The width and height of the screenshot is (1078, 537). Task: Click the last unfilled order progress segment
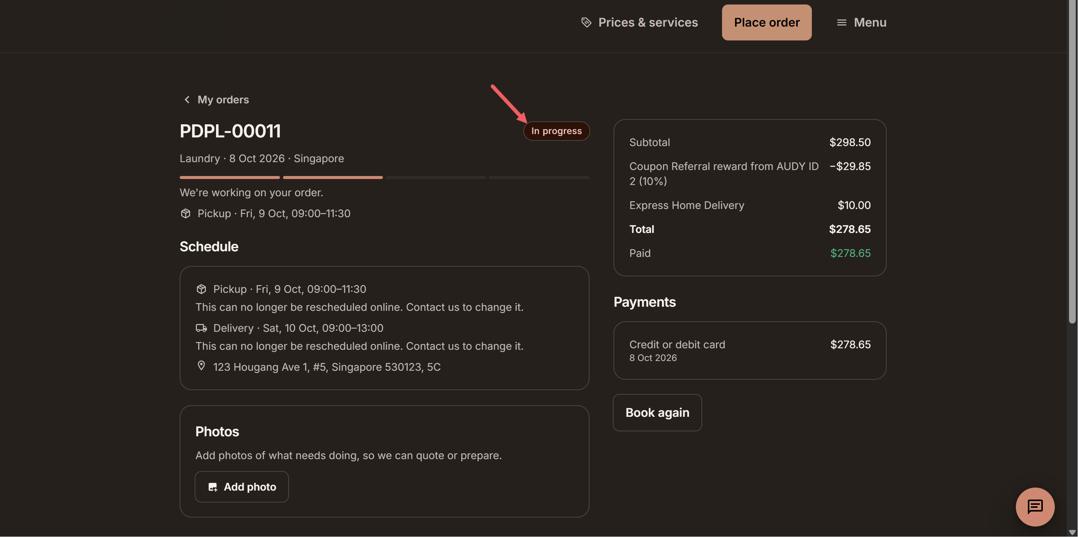[539, 178]
